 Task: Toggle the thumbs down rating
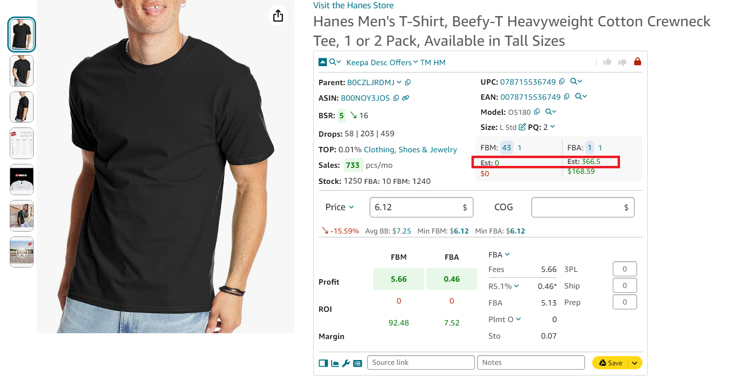pos(622,62)
